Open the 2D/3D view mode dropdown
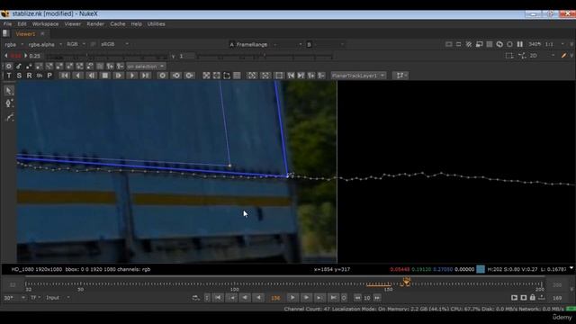This screenshot has height=324, width=576. 542,56
